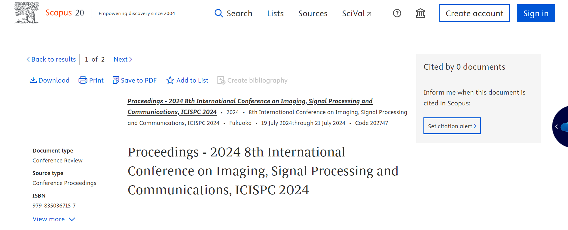Click the Sign in button
The height and width of the screenshot is (230, 568).
[536, 13]
